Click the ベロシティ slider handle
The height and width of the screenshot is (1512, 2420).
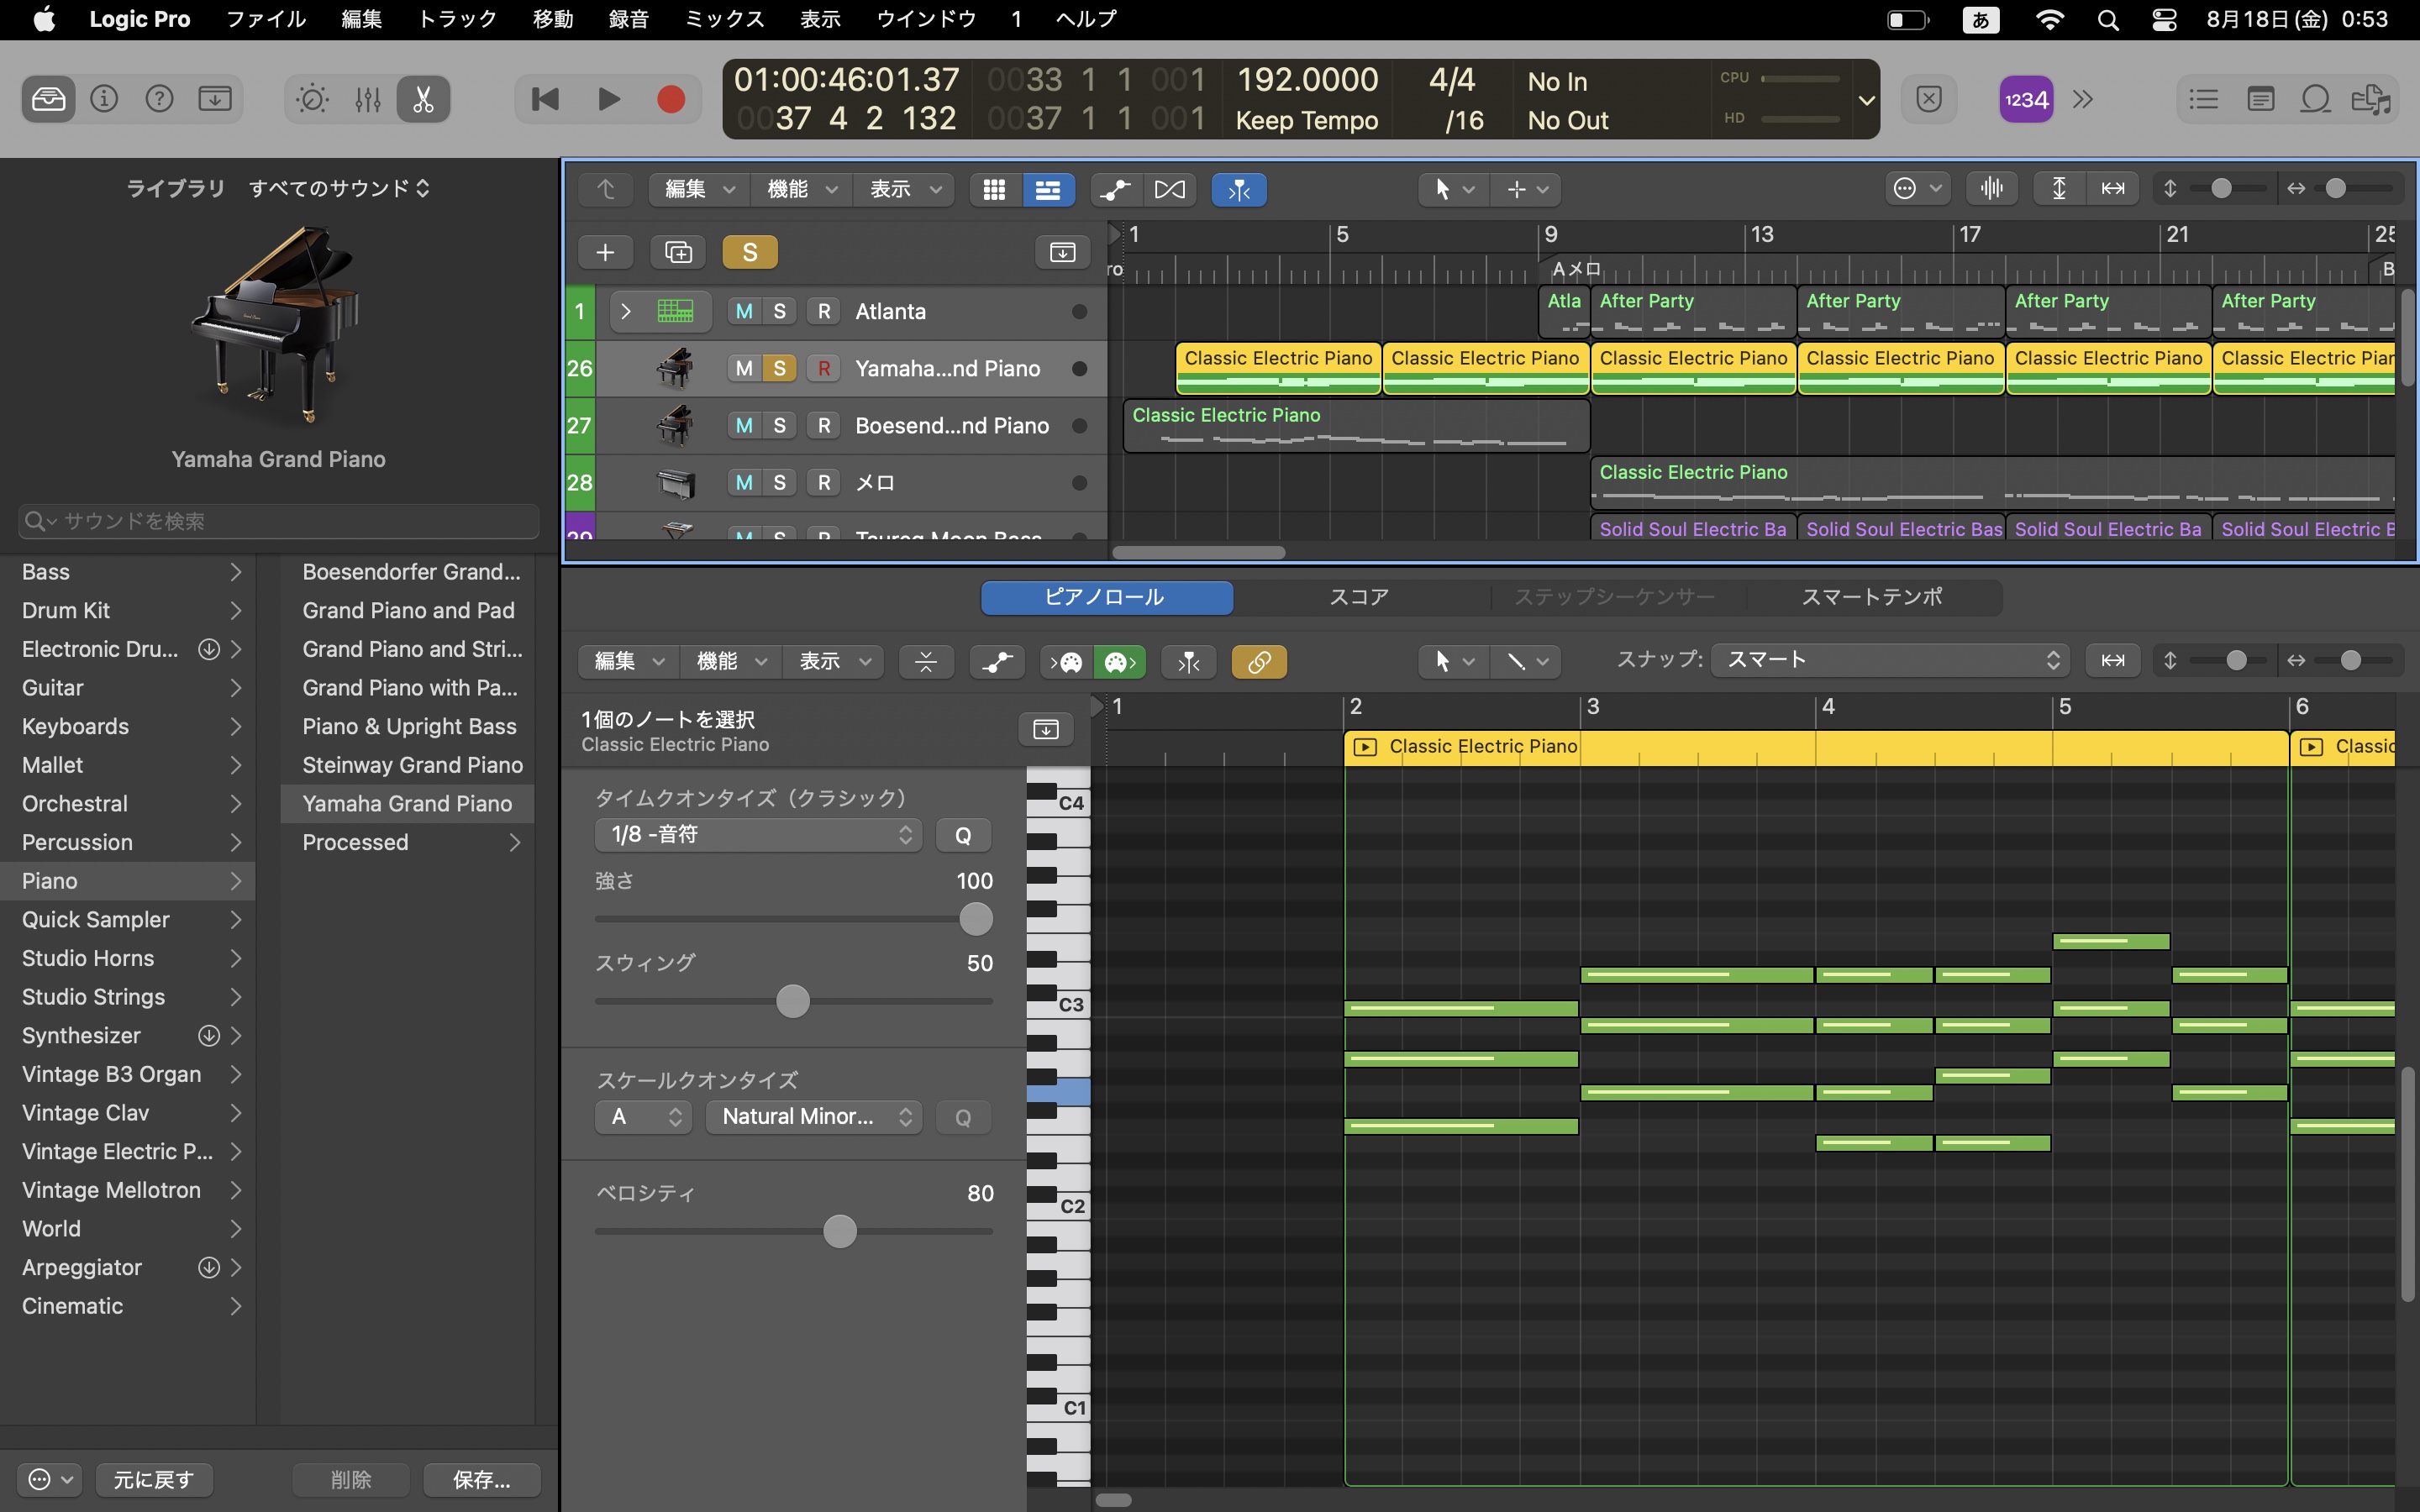point(840,1231)
